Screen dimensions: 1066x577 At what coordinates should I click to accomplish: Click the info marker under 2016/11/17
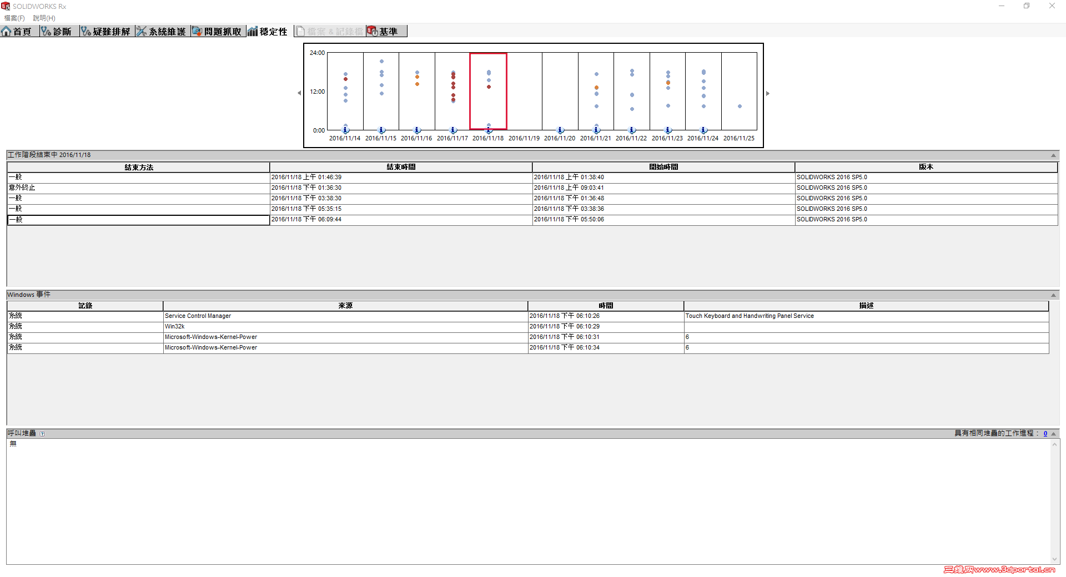453,130
